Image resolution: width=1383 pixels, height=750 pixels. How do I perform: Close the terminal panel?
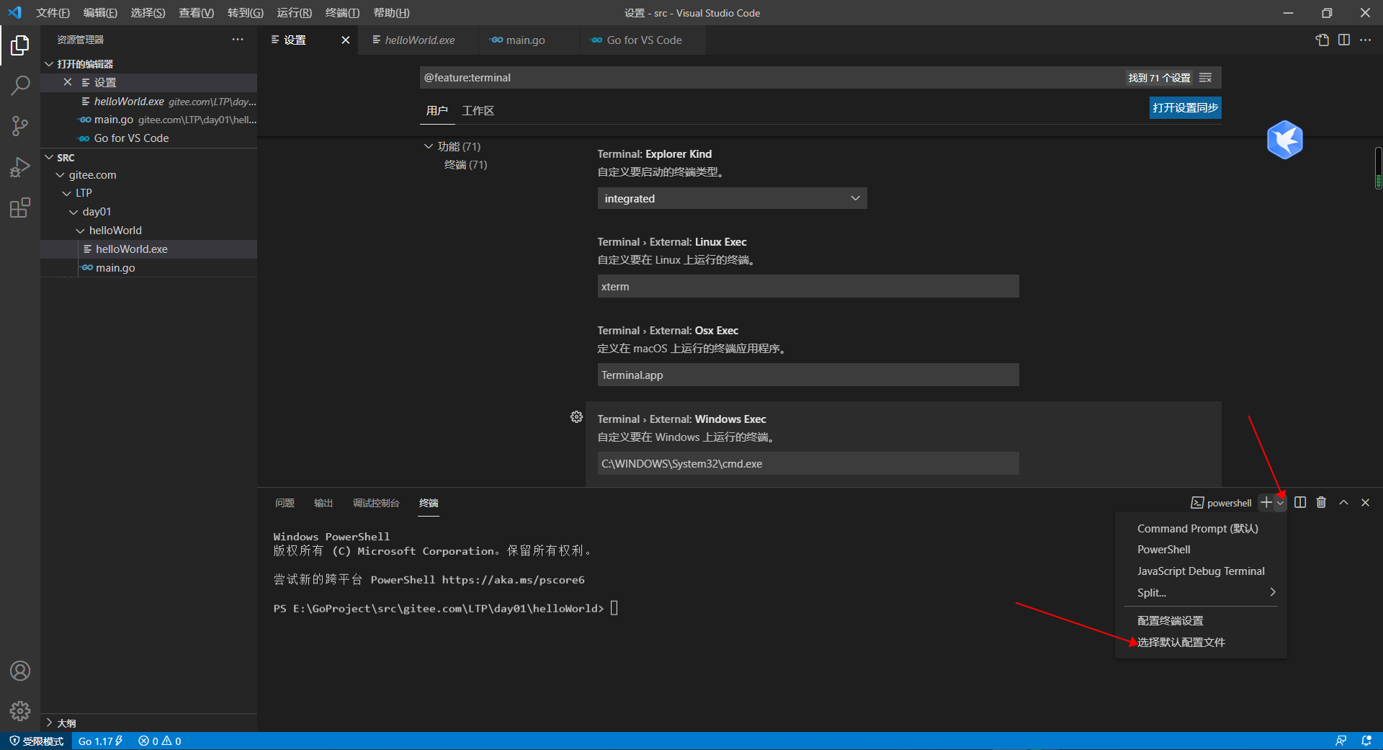1365,502
